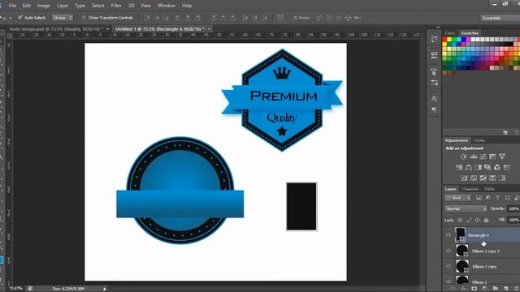Open the layer Fill dropdown
Image resolution: width=520 pixels, height=292 pixels.
coord(513,220)
